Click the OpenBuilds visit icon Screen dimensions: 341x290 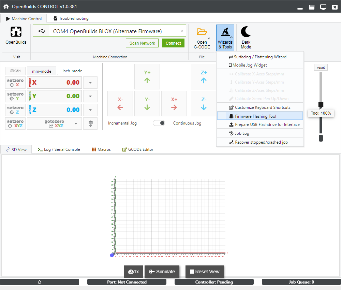coord(16,32)
